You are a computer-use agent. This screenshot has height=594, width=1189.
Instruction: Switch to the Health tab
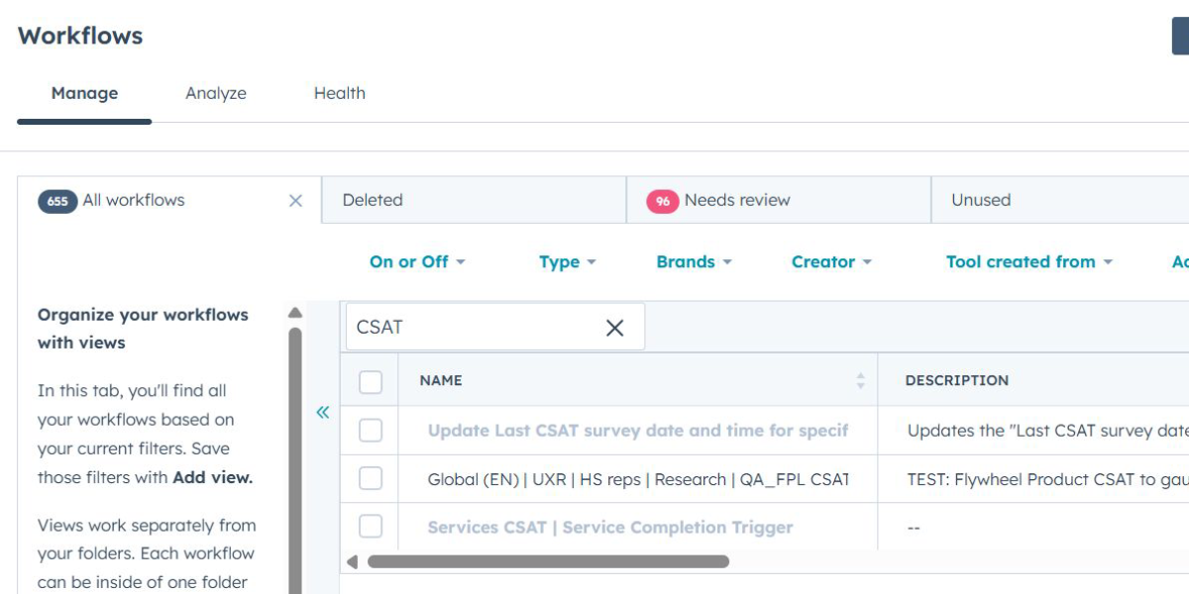[x=340, y=93]
